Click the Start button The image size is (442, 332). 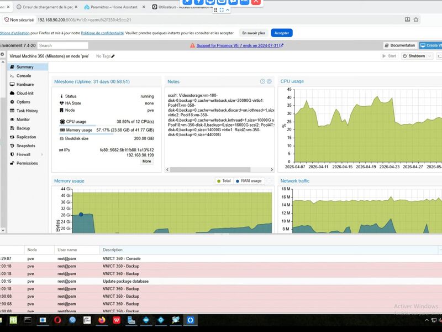(x=389, y=56)
